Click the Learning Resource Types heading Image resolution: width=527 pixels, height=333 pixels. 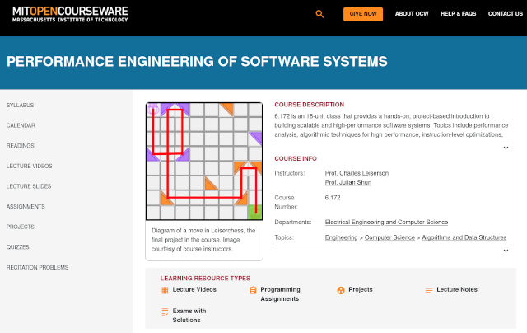tap(205, 278)
